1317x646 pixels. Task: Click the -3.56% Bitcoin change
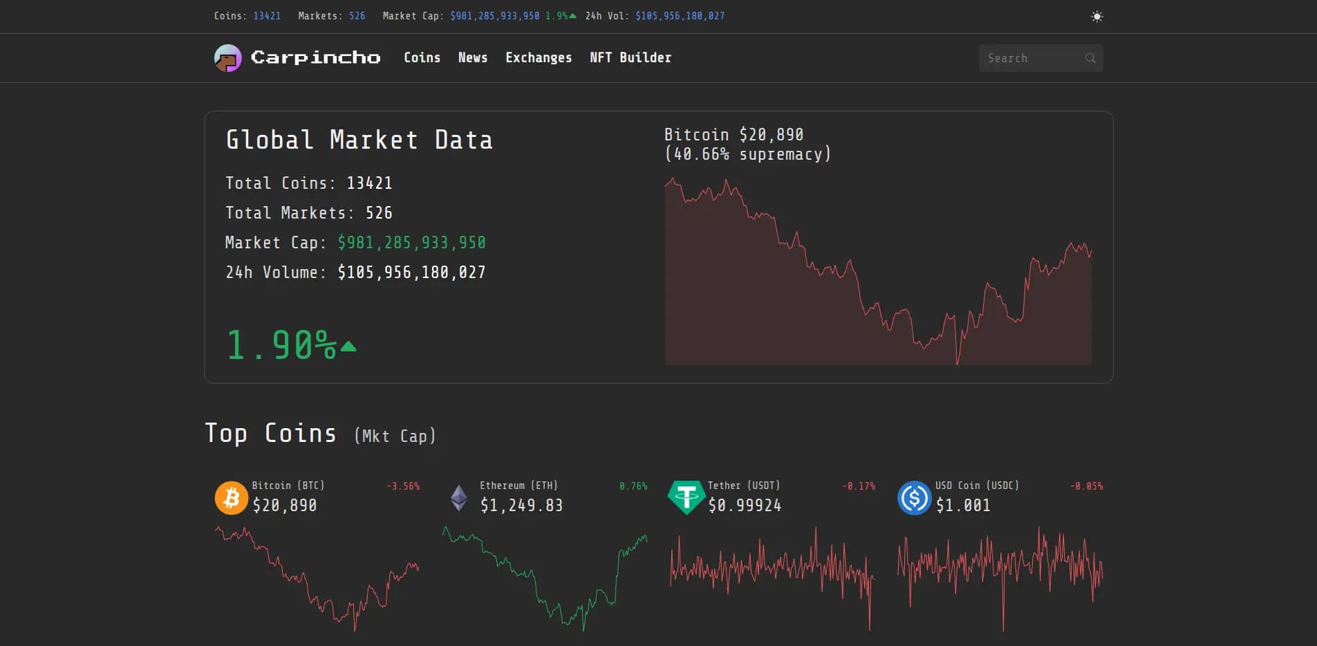403,486
